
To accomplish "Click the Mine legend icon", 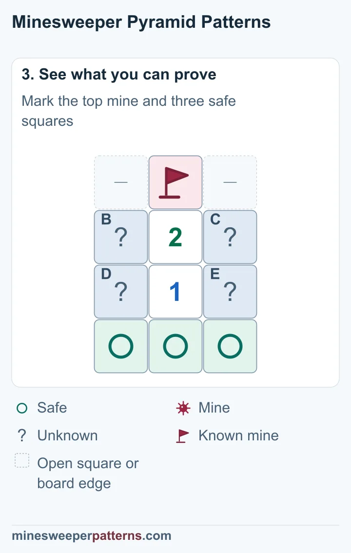I will [x=183, y=408].
